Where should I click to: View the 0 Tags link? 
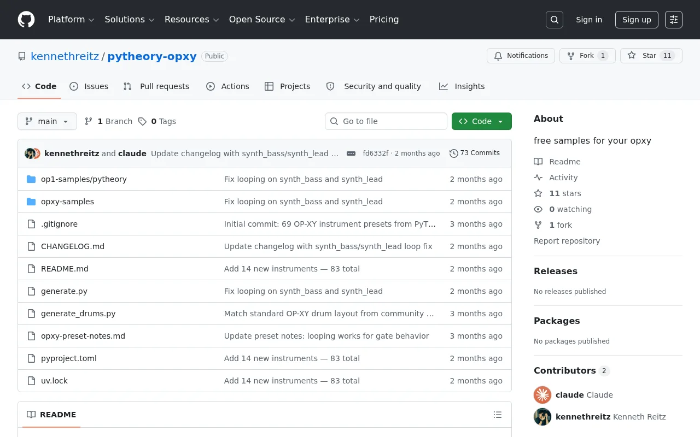coord(157,121)
